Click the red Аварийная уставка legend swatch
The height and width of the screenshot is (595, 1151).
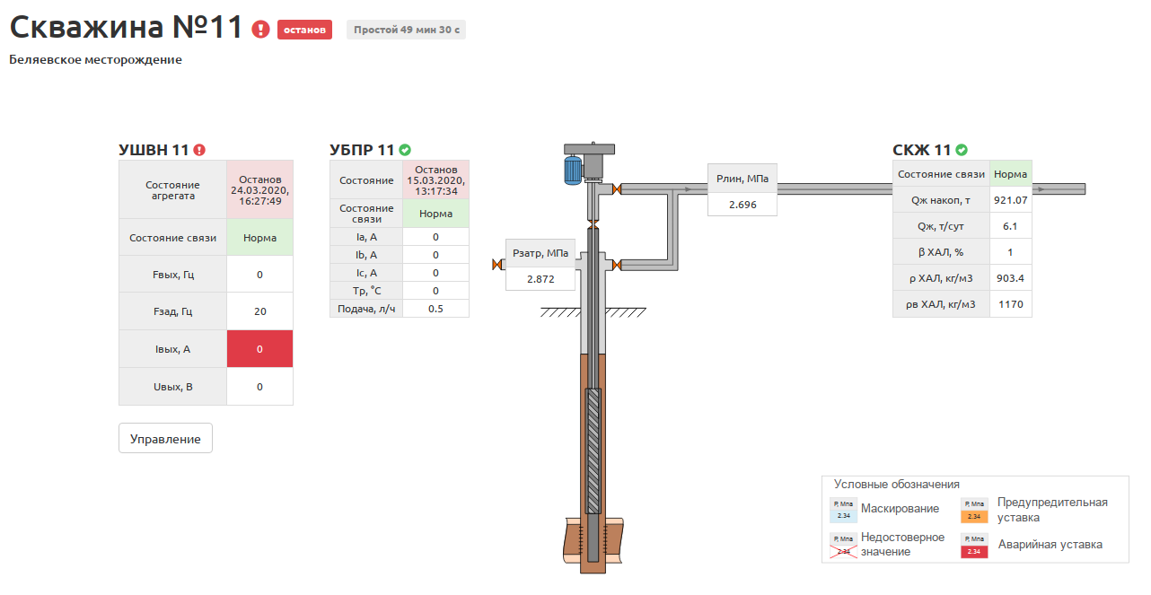974,551
